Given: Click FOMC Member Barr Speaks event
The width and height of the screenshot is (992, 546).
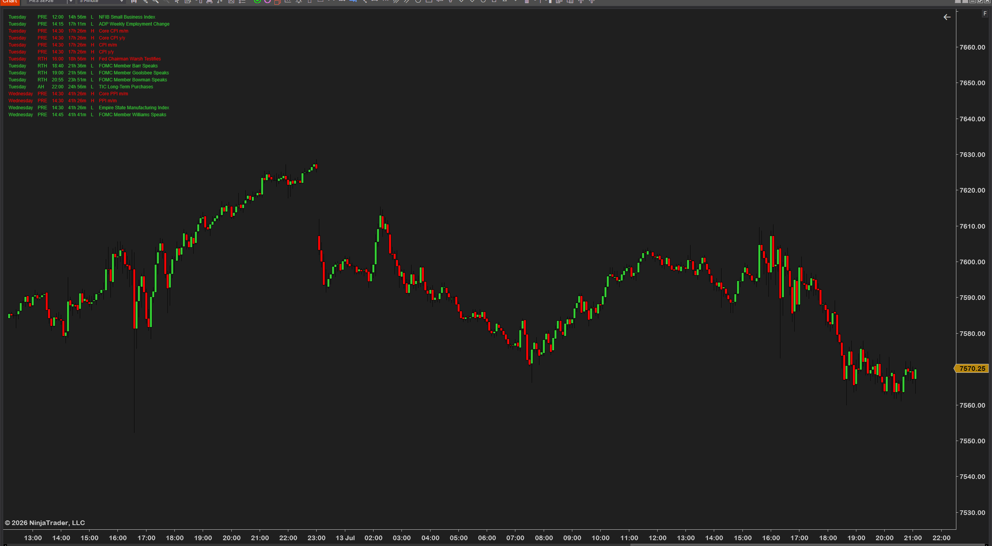Looking at the screenshot, I should 83,66.
